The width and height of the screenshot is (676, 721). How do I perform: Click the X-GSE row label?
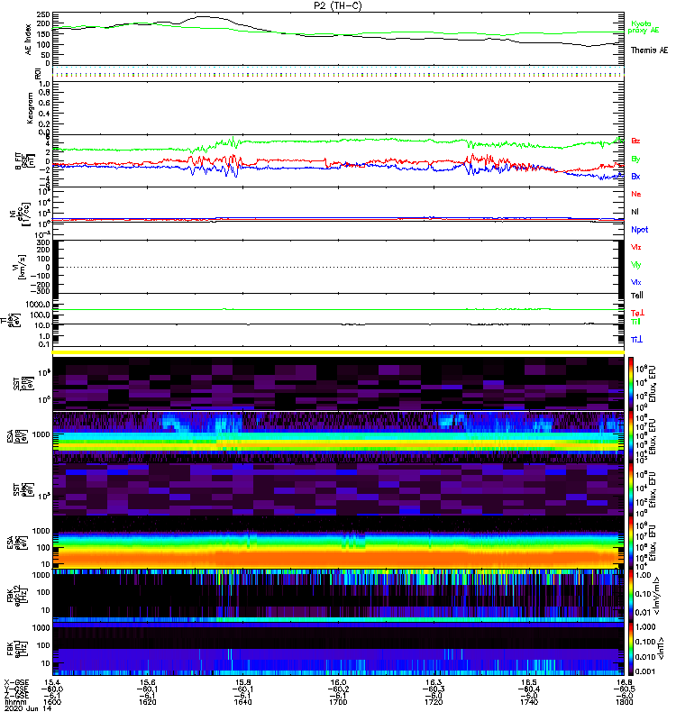[16, 682]
